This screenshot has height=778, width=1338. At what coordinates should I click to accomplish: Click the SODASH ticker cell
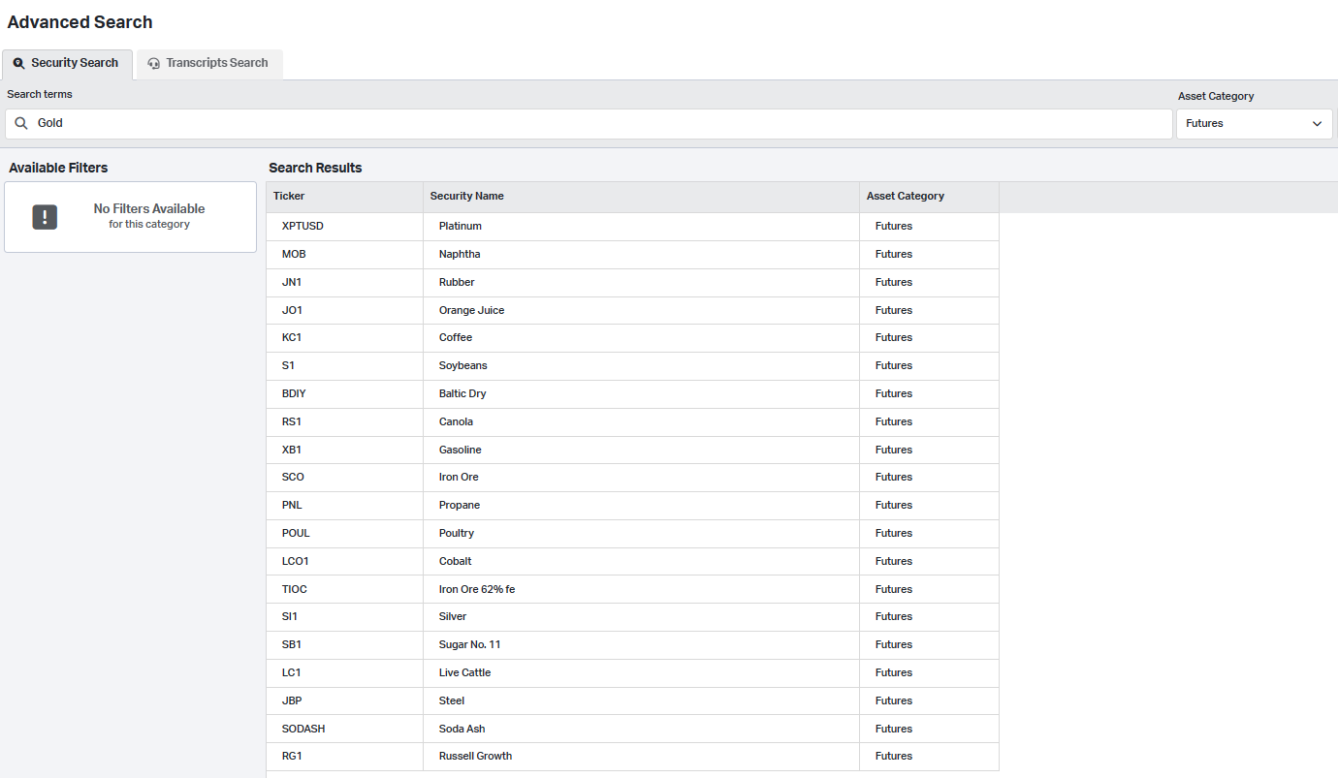[x=303, y=729]
